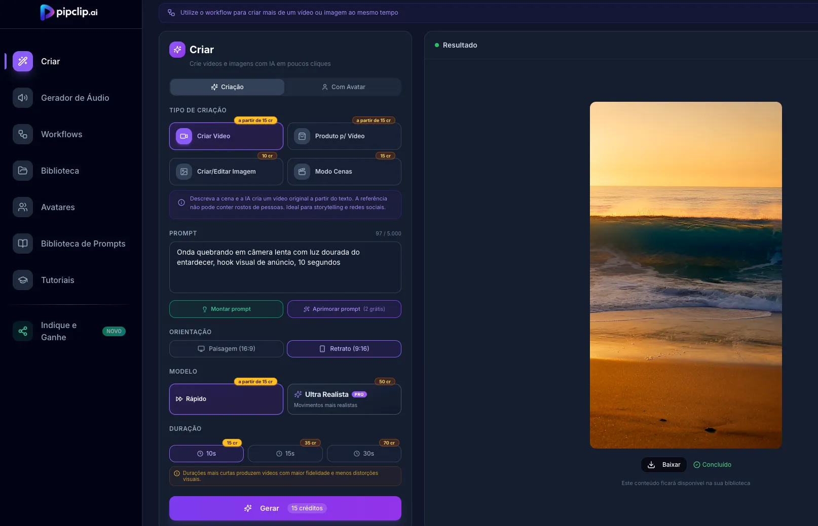This screenshot has width=818, height=526.
Task: Select the Ultra Realista PRO model
Action: [344, 399]
